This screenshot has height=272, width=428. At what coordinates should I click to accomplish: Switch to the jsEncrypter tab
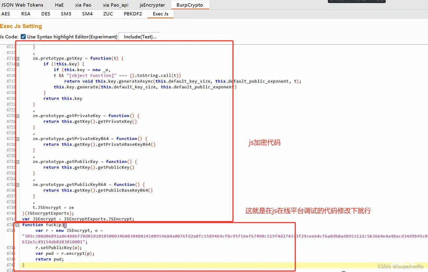click(x=153, y=5)
